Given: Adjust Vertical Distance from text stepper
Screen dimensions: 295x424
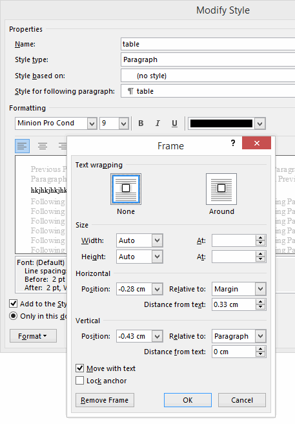Looking at the screenshot, I should [260, 352].
